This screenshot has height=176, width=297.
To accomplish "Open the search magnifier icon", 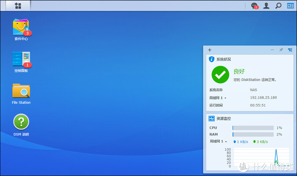I will click(x=278, y=6).
